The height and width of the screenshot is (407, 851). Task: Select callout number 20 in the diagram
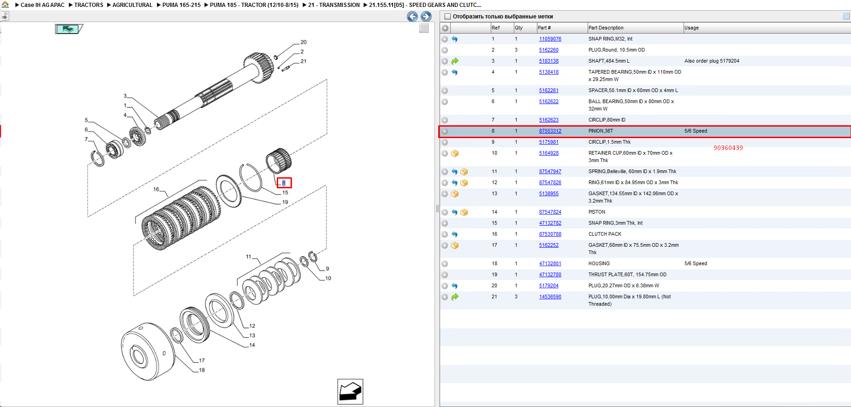point(304,42)
